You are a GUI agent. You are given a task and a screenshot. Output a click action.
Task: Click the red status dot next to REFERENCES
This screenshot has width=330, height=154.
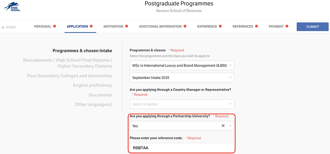coord(256,26)
